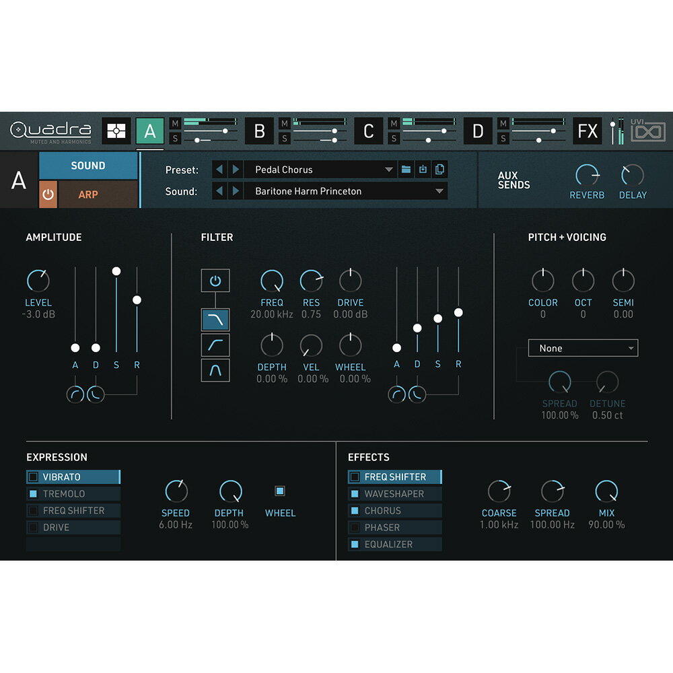
Task: Click the Sustain slider in the Amplitude envelope
Action: (x=116, y=271)
